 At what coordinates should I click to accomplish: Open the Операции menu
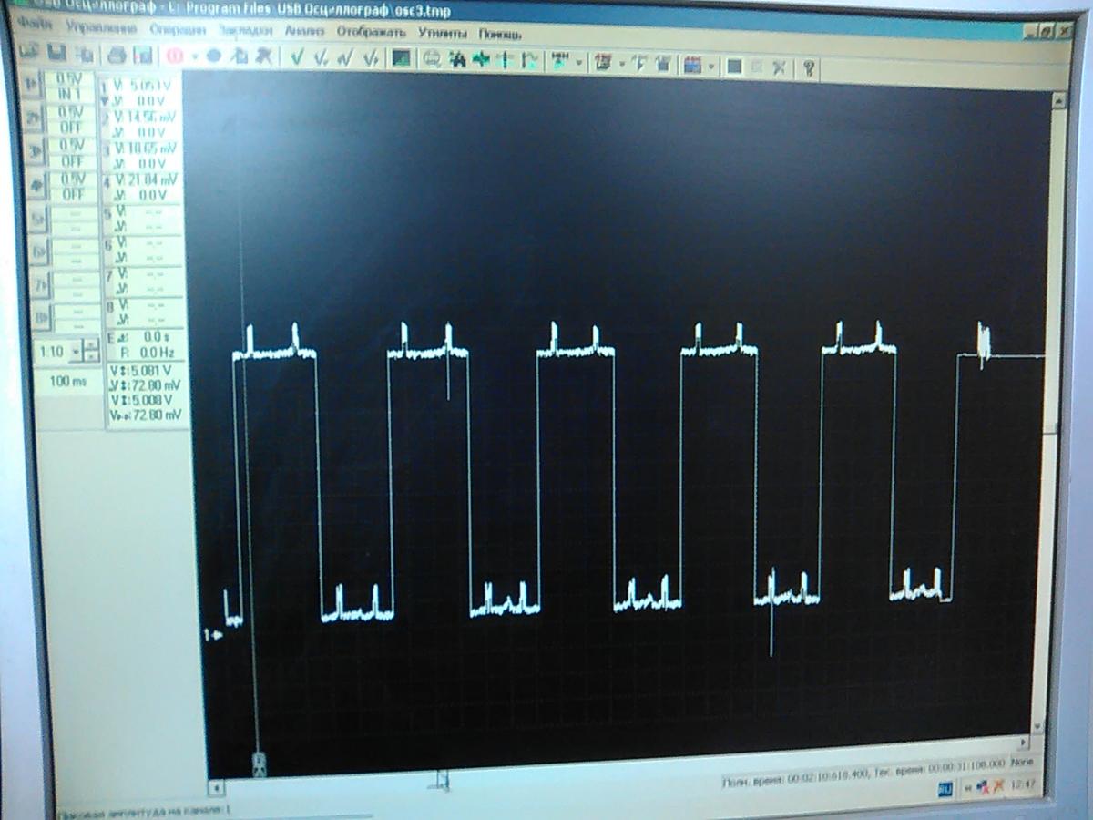pos(177,29)
